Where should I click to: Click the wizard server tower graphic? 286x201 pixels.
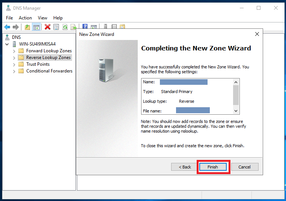tap(106, 70)
